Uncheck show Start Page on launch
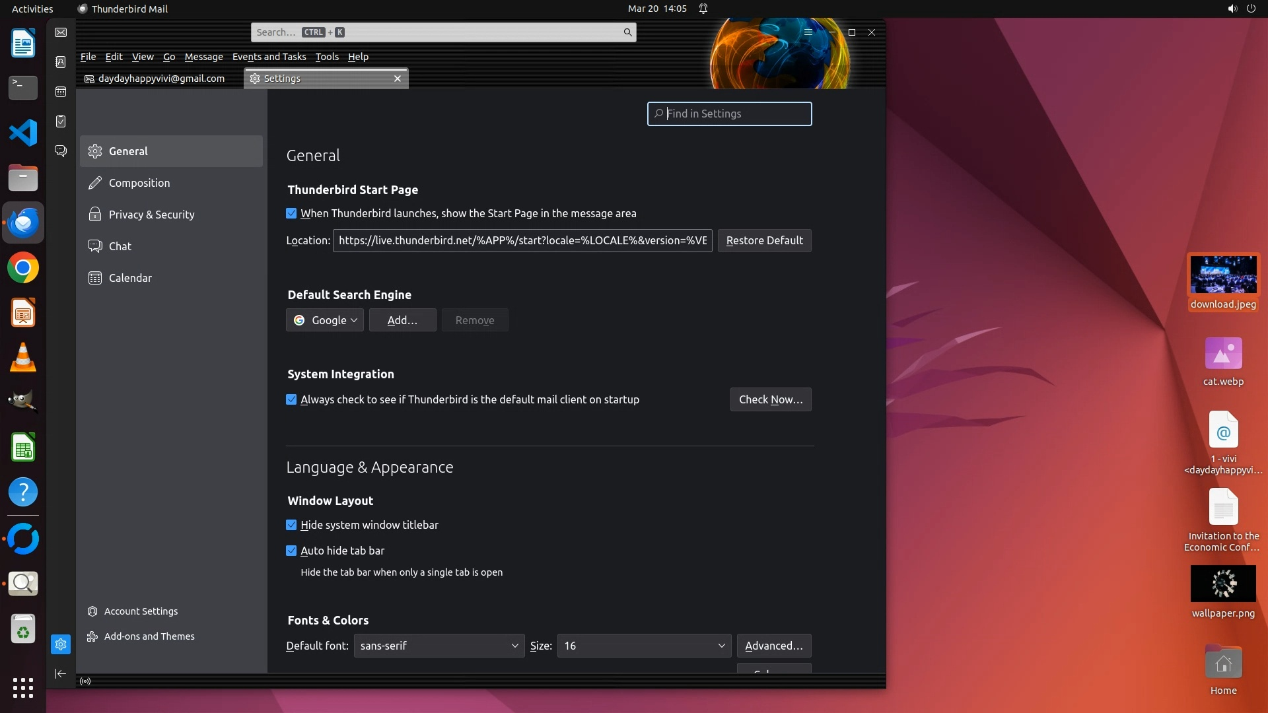The width and height of the screenshot is (1268, 713). [x=291, y=213]
